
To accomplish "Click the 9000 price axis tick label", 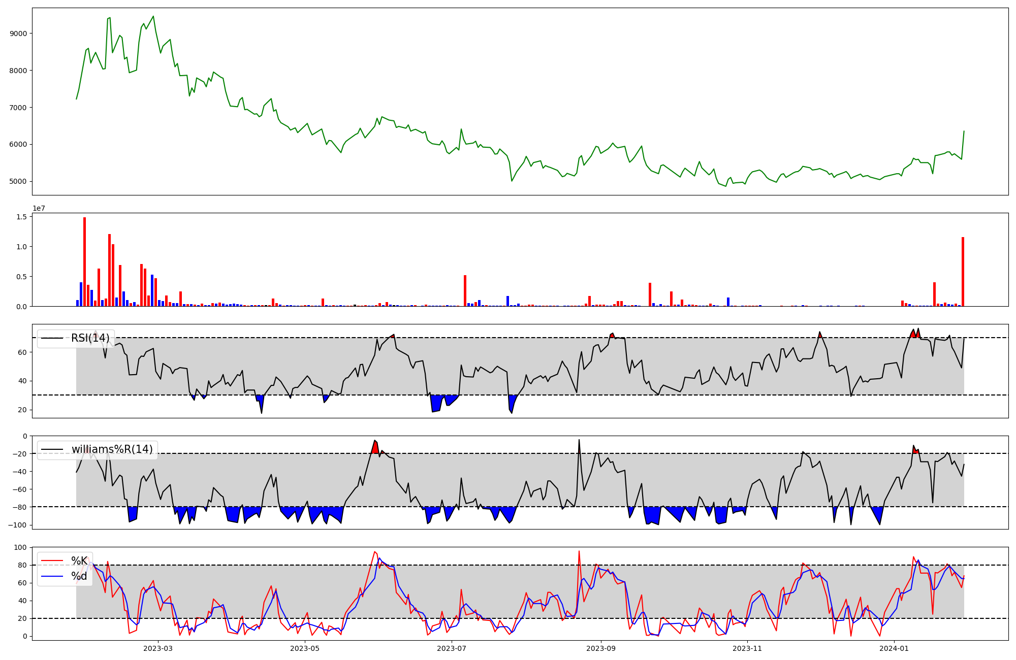I will pos(18,34).
